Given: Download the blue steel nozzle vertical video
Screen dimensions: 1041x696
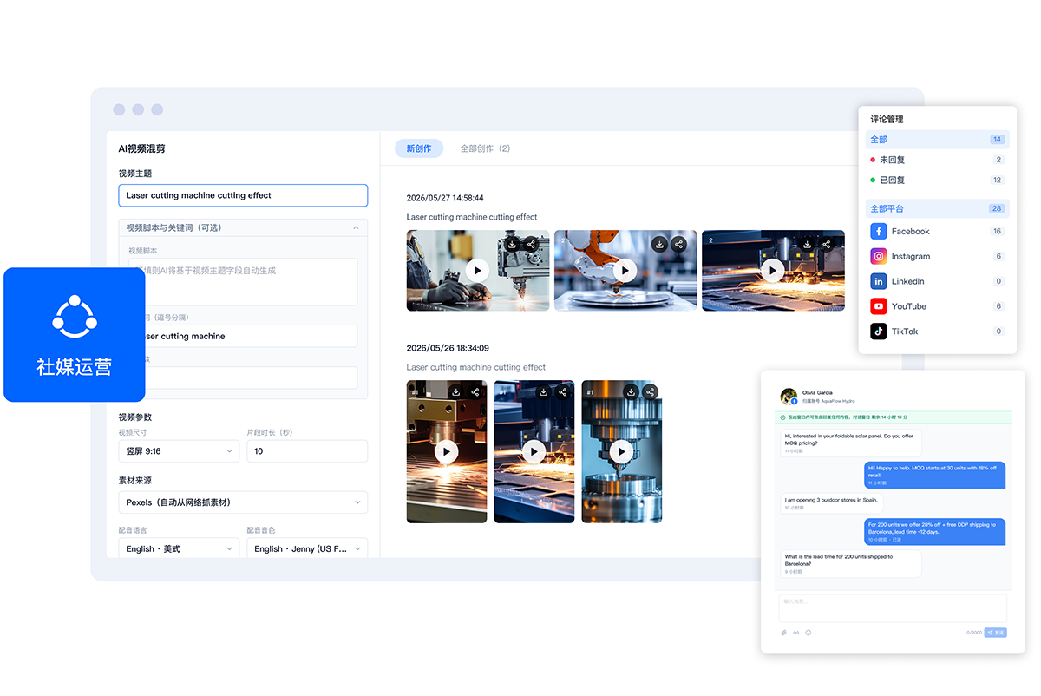Looking at the screenshot, I should coord(631,392).
